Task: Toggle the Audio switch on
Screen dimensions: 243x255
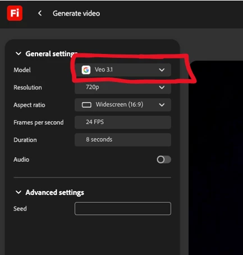Action: pyautogui.click(x=164, y=160)
